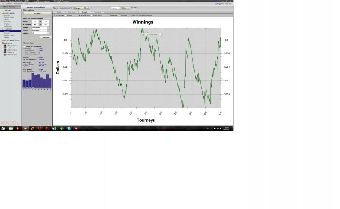Open the HUD Options menu
This screenshot has width=340, height=209.
(18, 4)
